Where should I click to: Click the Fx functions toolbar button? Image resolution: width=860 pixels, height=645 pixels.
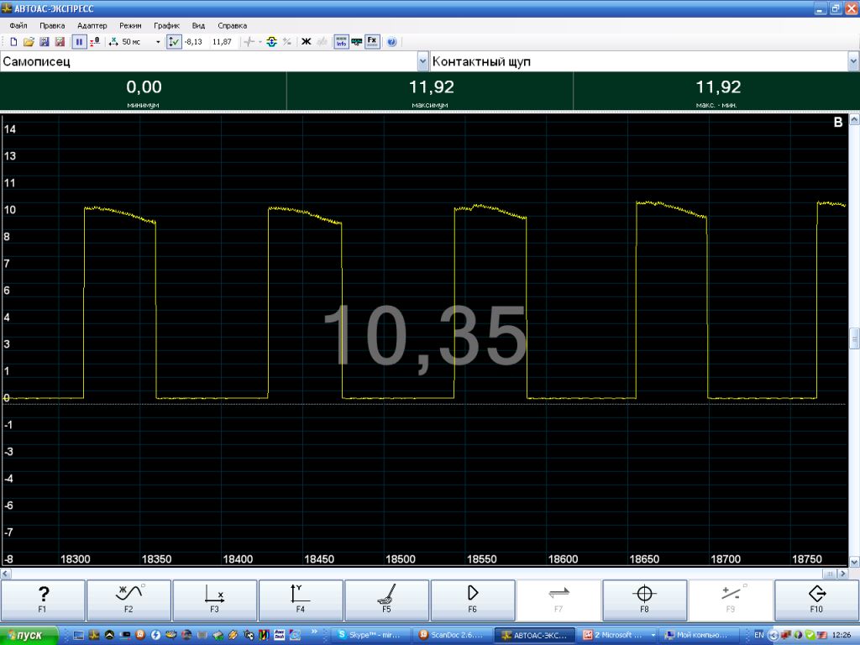pos(372,42)
